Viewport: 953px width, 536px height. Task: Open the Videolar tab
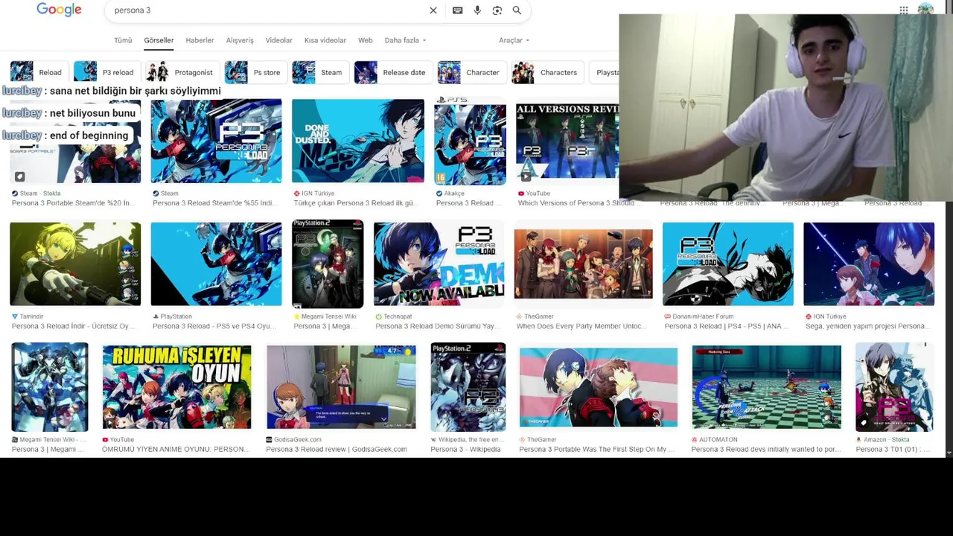tap(279, 40)
